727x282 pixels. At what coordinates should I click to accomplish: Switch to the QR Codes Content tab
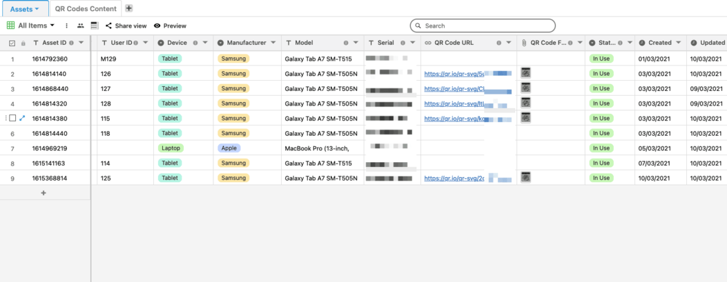point(86,8)
